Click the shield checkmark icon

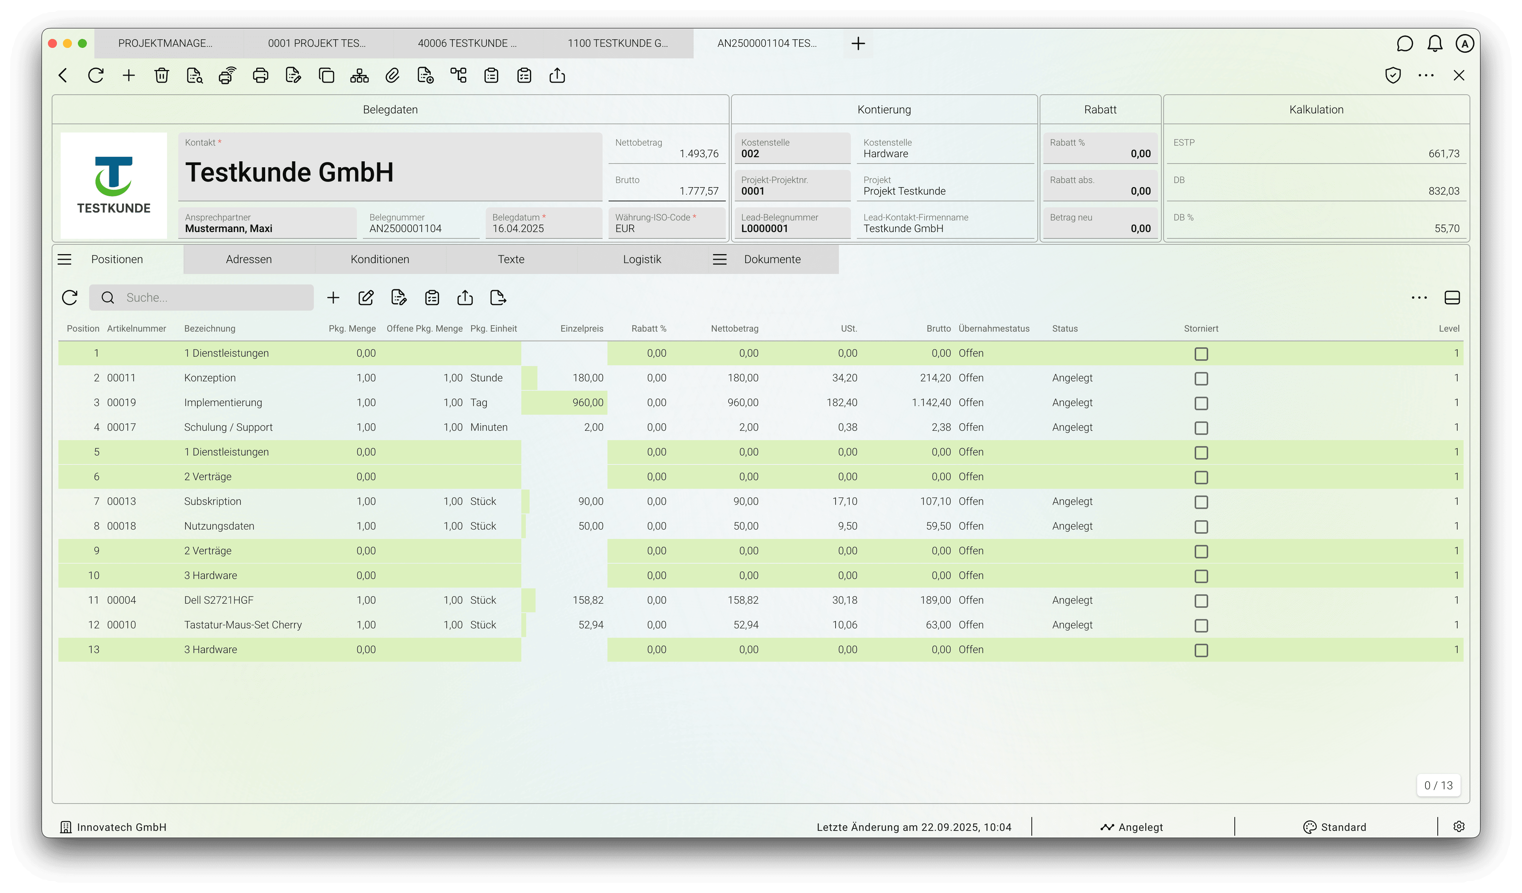1393,76
